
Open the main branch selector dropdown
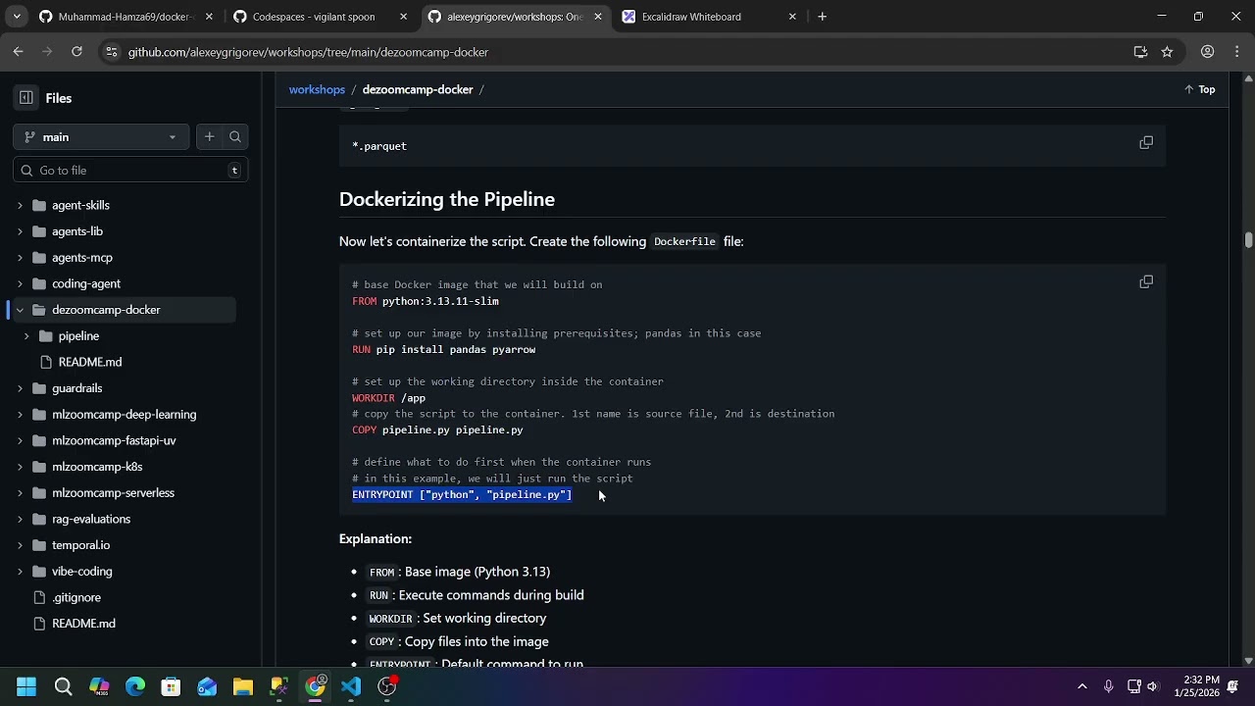coord(101,137)
